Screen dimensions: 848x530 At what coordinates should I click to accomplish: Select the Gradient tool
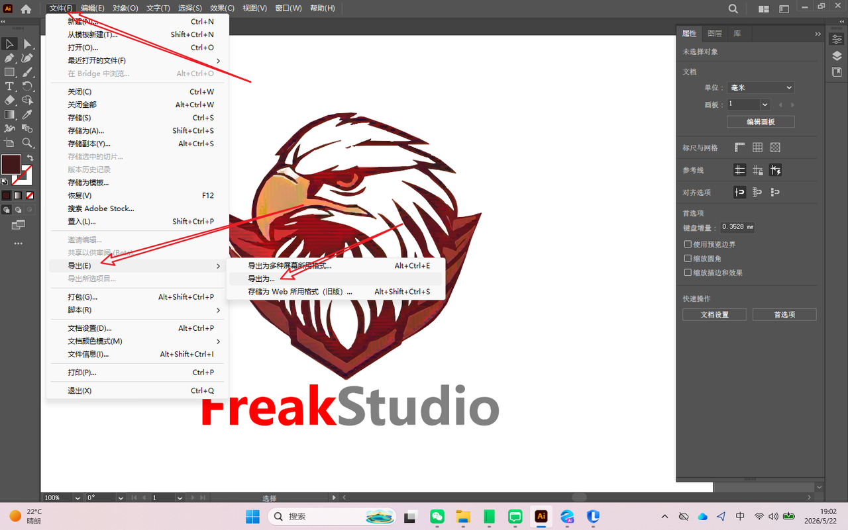[9, 114]
